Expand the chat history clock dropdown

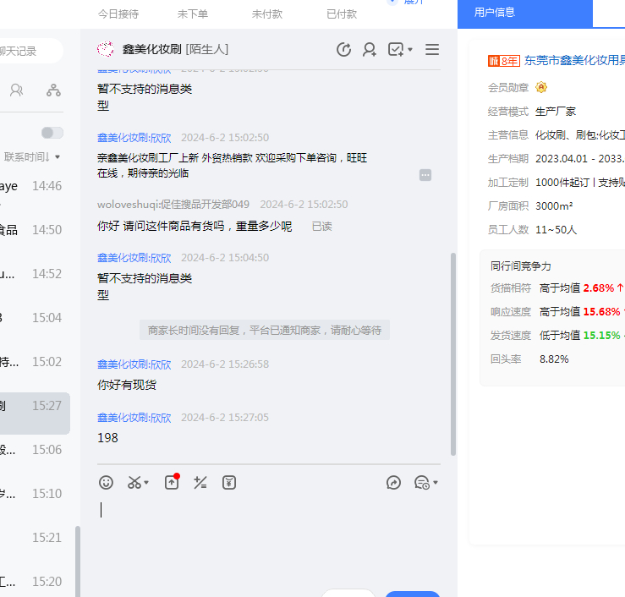coord(426,482)
